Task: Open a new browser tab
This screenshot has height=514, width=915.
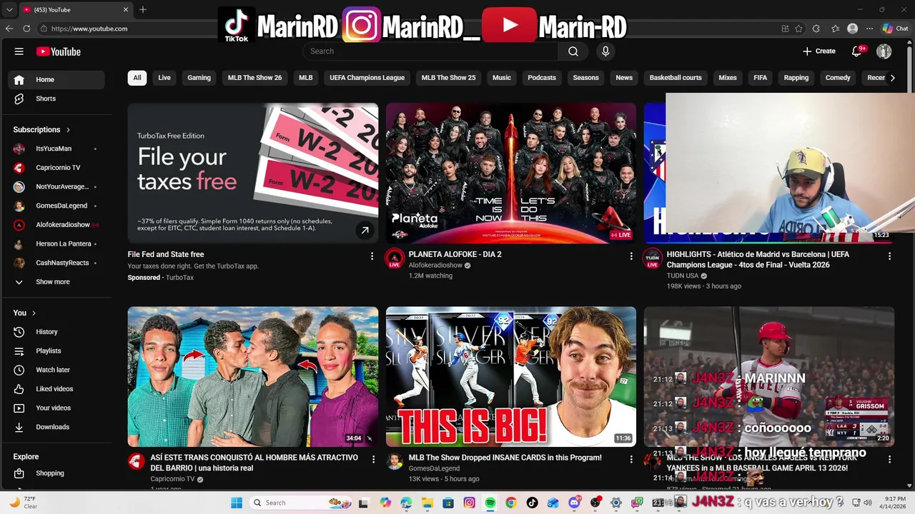Action: click(143, 10)
